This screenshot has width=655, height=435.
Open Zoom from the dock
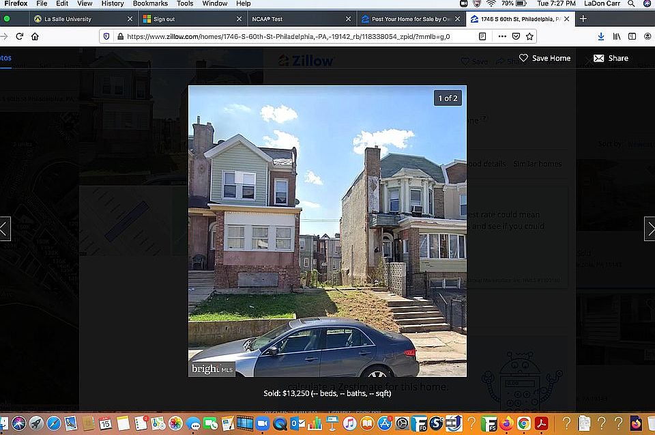pyautogui.click(x=262, y=423)
